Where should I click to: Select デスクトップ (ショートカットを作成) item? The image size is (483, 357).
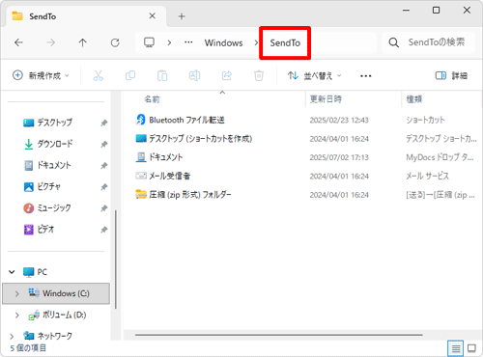pyautogui.click(x=200, y=139)
